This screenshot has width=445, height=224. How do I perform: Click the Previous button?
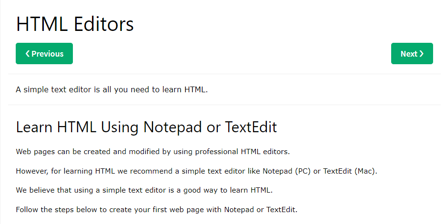(44, 54)
